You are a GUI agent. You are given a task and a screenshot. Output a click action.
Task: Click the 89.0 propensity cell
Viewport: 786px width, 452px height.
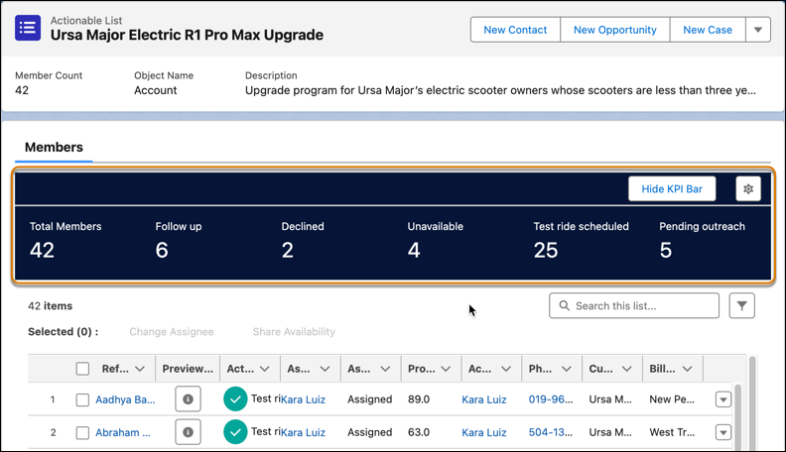(419, 399)
